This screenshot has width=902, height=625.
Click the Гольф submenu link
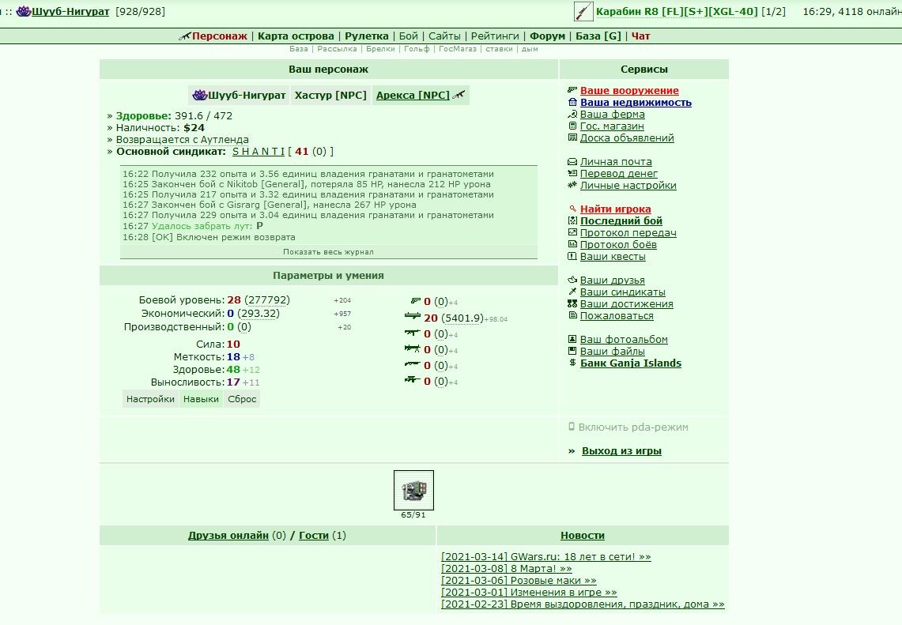pos(417,49)
